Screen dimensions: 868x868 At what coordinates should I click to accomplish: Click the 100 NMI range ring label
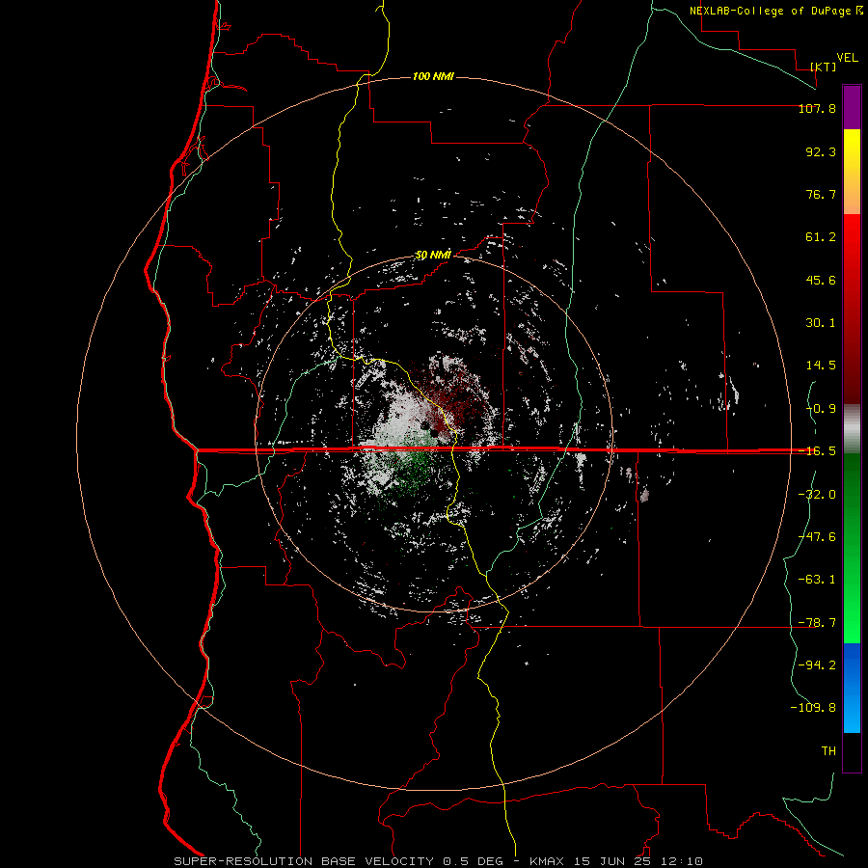pos(433,76)
